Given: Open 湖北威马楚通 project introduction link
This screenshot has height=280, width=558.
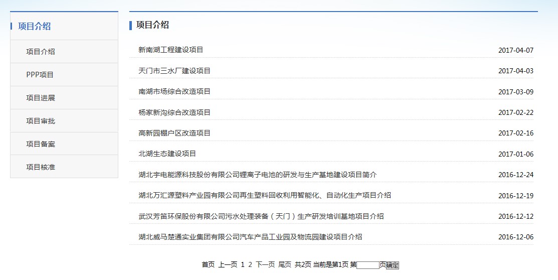Looking at the screenshot, I should [250, 237].
